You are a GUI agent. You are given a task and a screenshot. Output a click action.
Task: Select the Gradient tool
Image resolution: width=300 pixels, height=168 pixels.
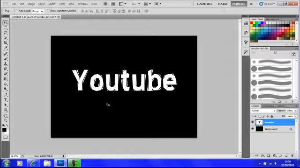click(6, 79)
